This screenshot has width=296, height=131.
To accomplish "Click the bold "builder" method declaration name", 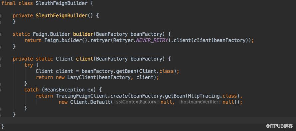I will click(83, 34).
